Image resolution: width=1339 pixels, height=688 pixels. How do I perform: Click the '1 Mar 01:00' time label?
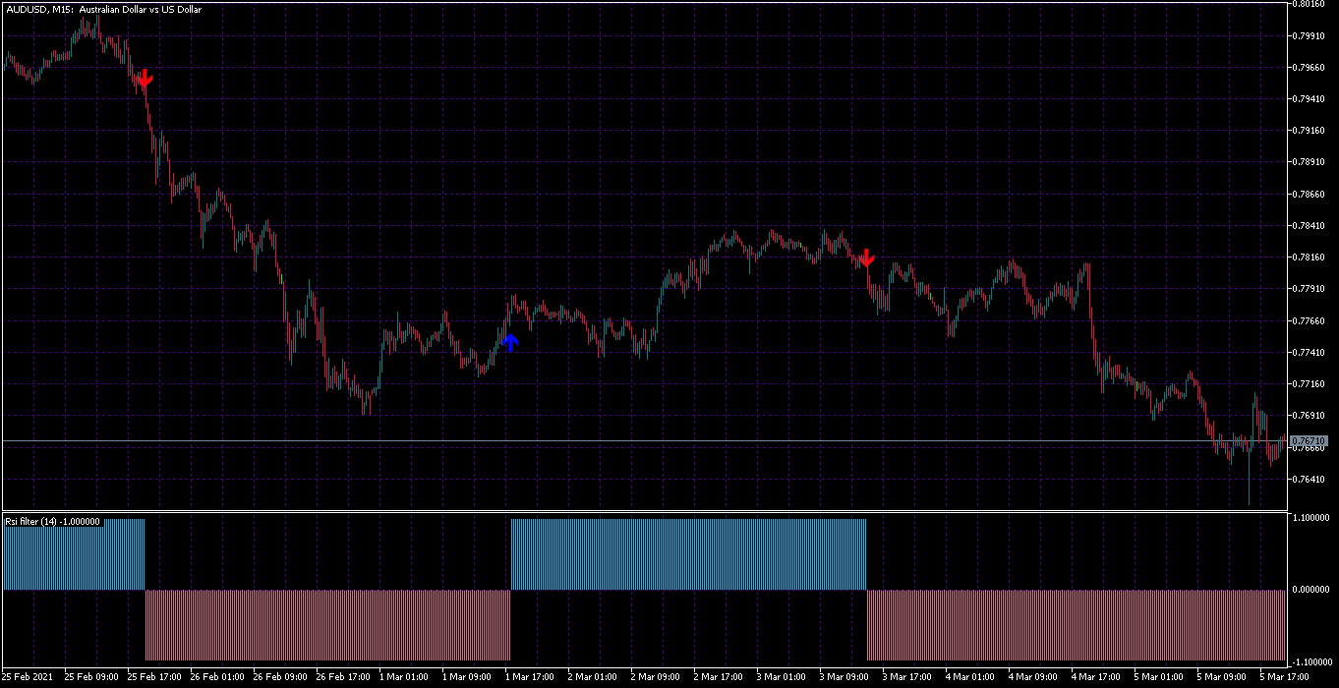coord(406,677)
